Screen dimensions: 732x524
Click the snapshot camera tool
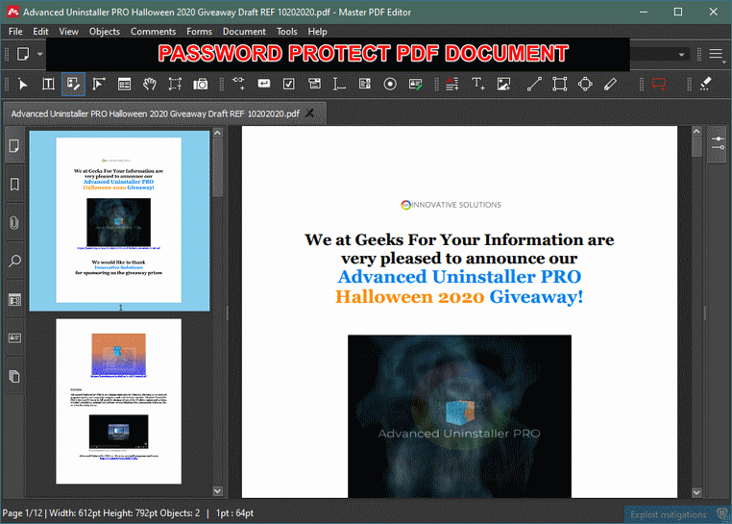click(x=200, y=85)
